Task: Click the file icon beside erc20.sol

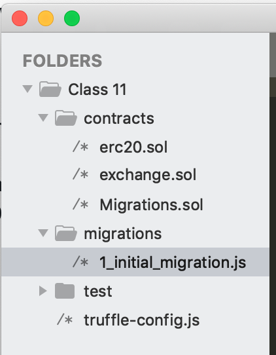Action: coord(80,147)
